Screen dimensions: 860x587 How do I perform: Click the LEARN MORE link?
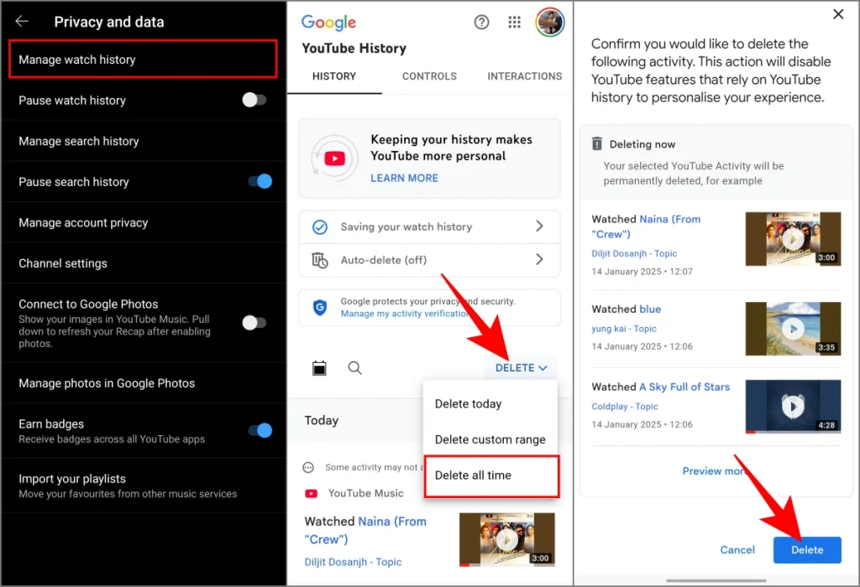click(404, 178)
